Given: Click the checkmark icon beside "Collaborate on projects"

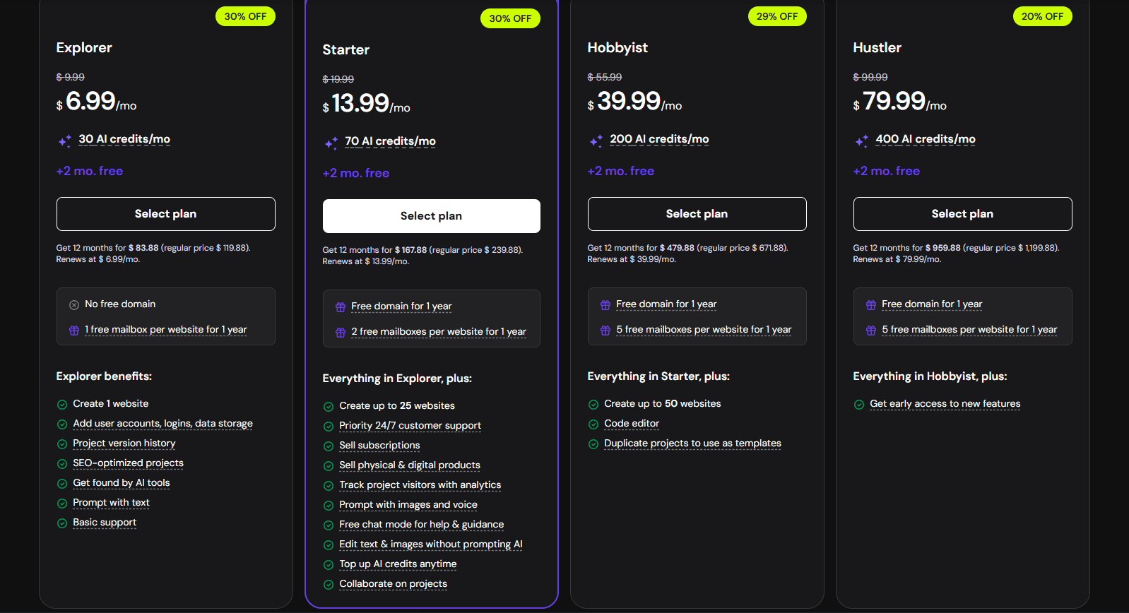Looking at the screenshot, I should [x=329, y=584].
